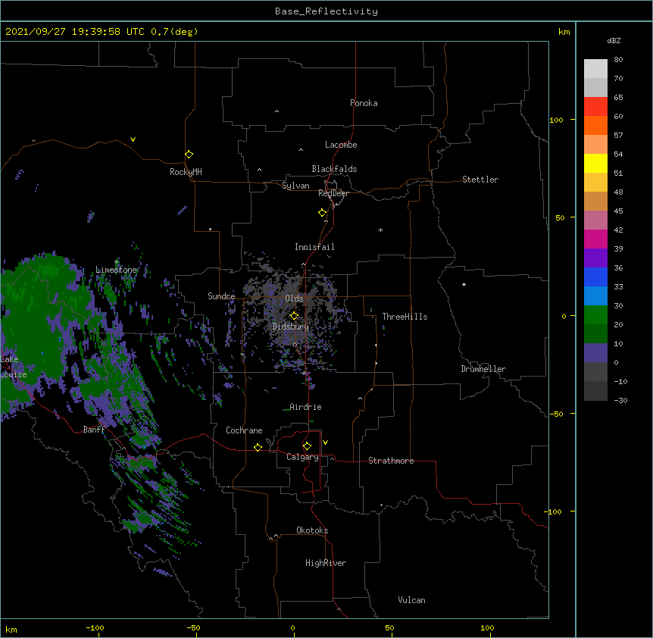Click the Sundre label
This screenshot has height=638, width=653.
click(x=221, y=296)
